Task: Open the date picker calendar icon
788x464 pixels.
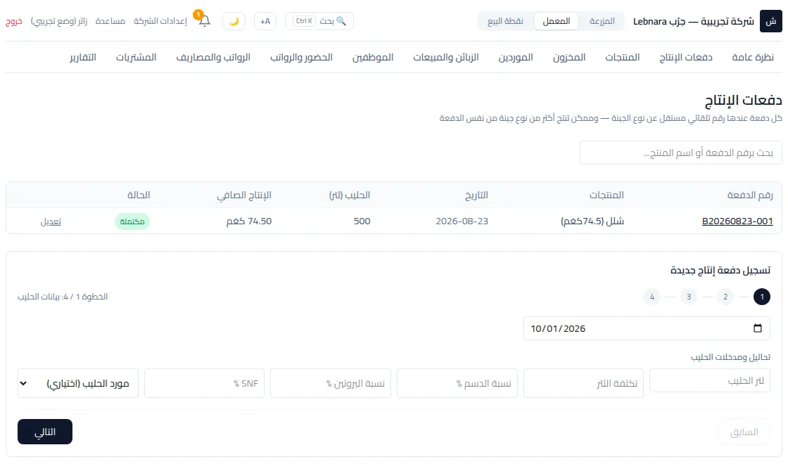Action: click(757, 328)
